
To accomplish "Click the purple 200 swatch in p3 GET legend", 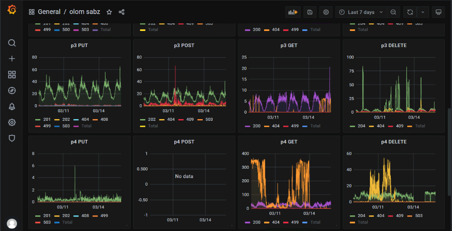I will 247,126.
